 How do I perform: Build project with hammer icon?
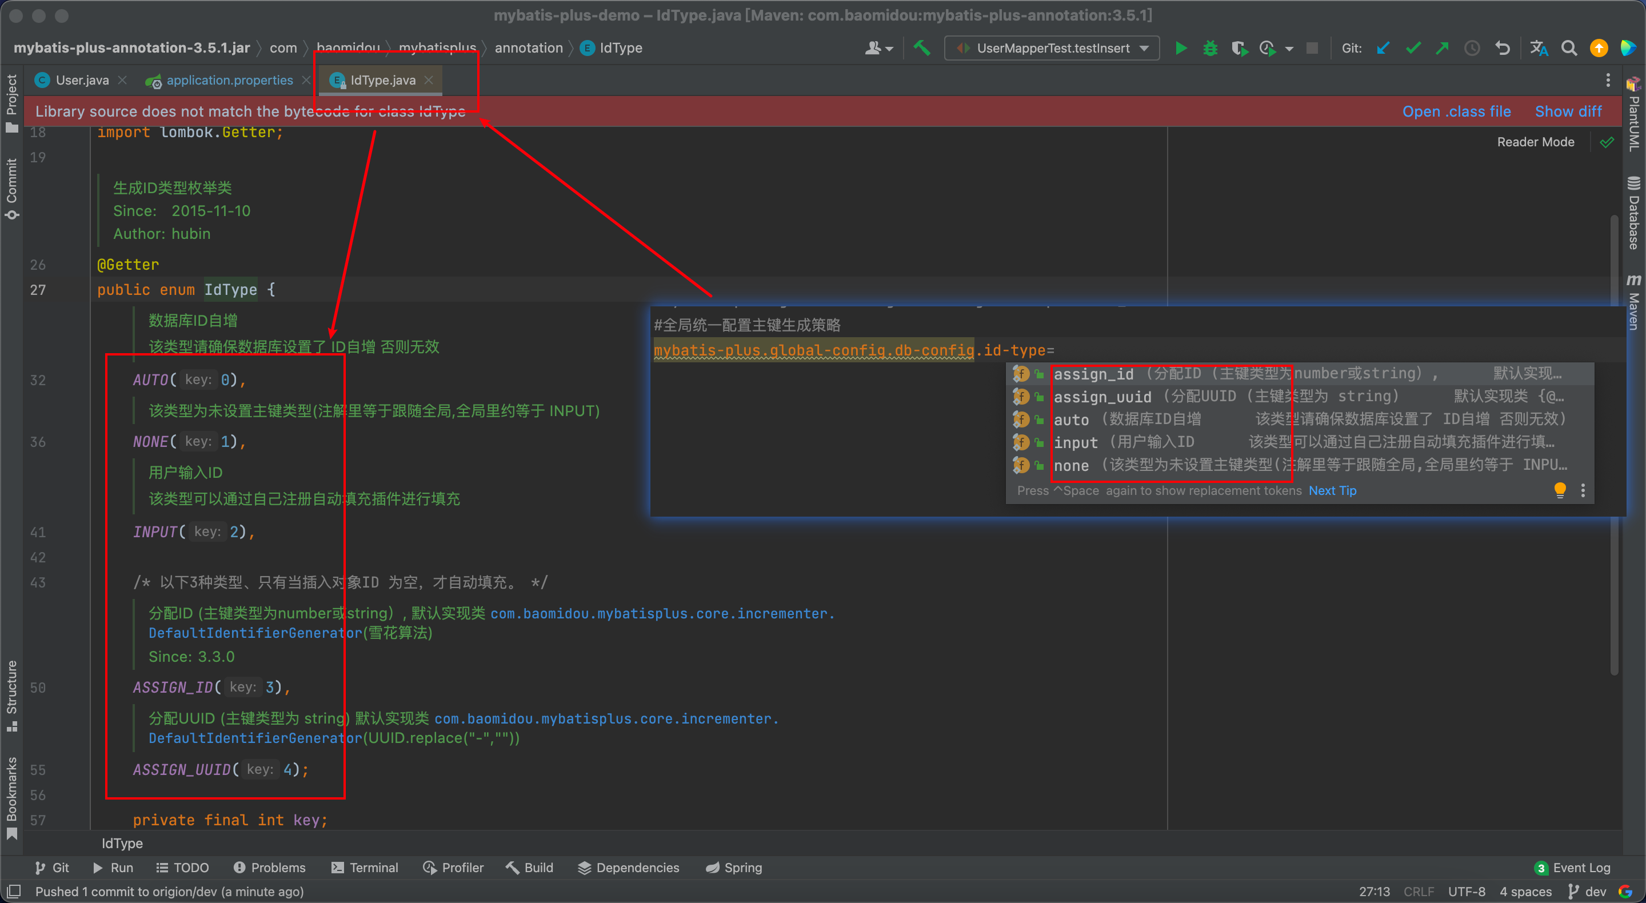tap(921, 49)
